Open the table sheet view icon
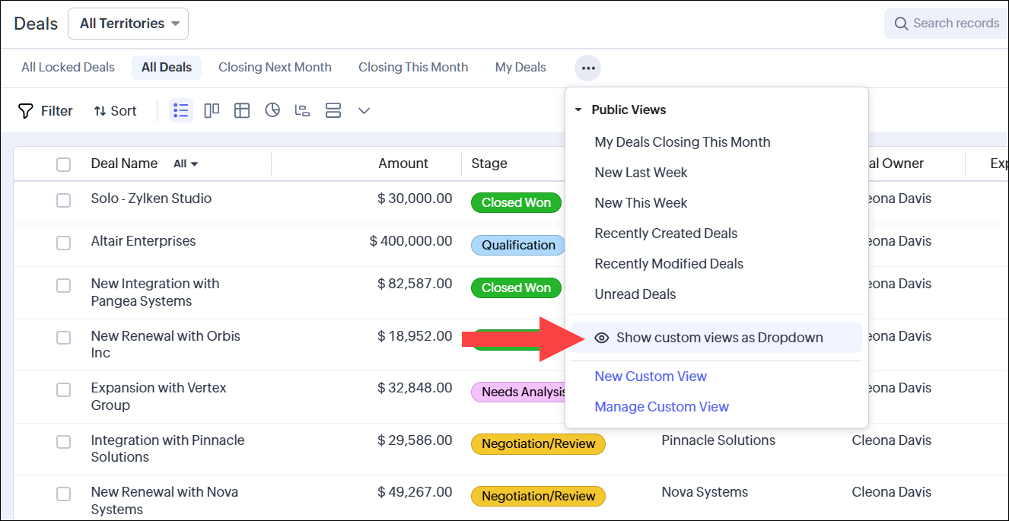The image size is (1009, 521). coord(242,110)
